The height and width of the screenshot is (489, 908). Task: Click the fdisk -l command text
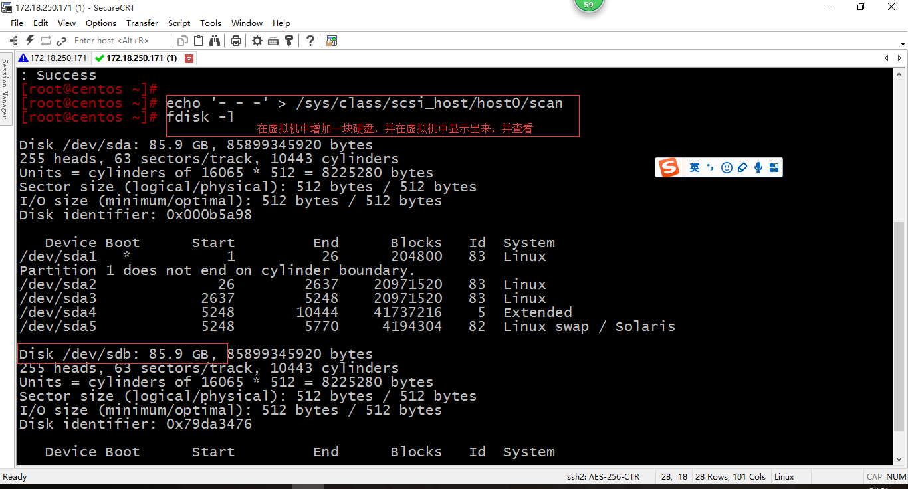click(200, 117)
